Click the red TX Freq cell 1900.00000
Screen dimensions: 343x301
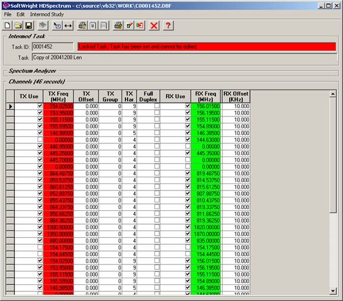click(x=58, y=228)
